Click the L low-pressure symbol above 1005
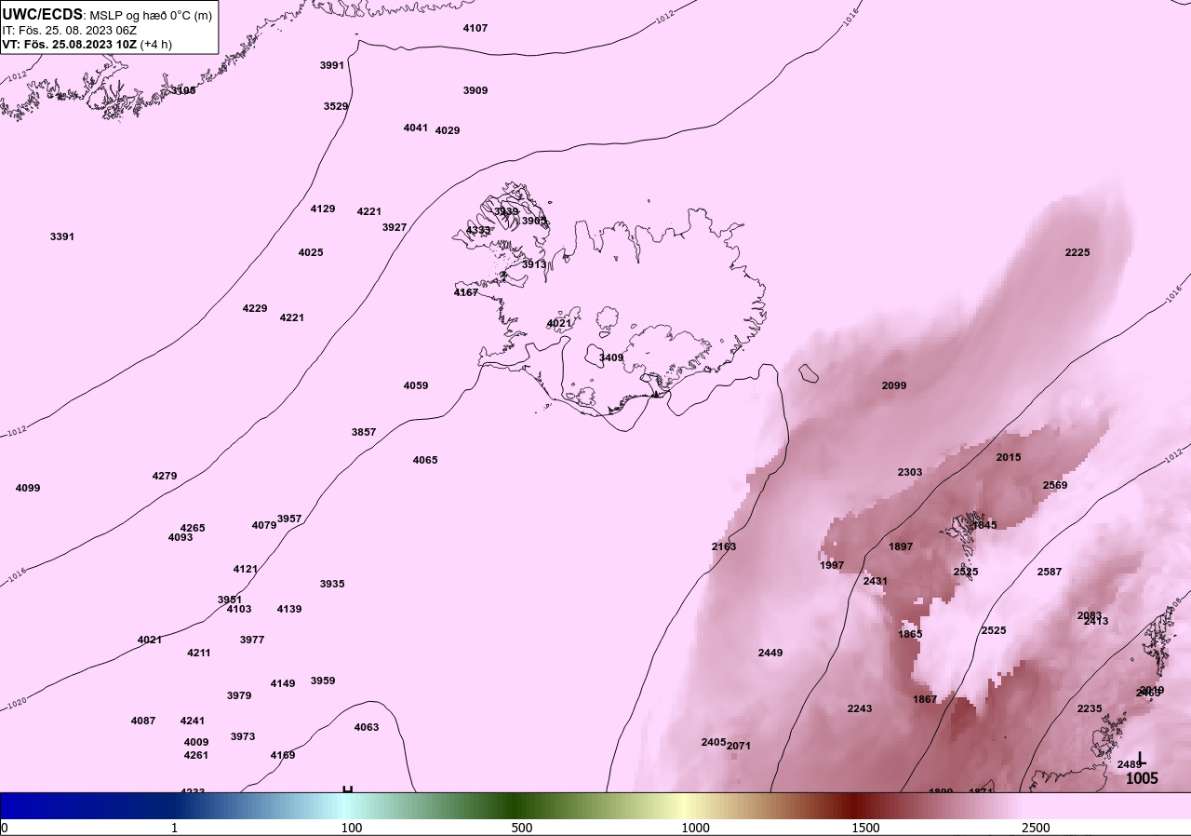The image size is (1191, 836). 1140,760
